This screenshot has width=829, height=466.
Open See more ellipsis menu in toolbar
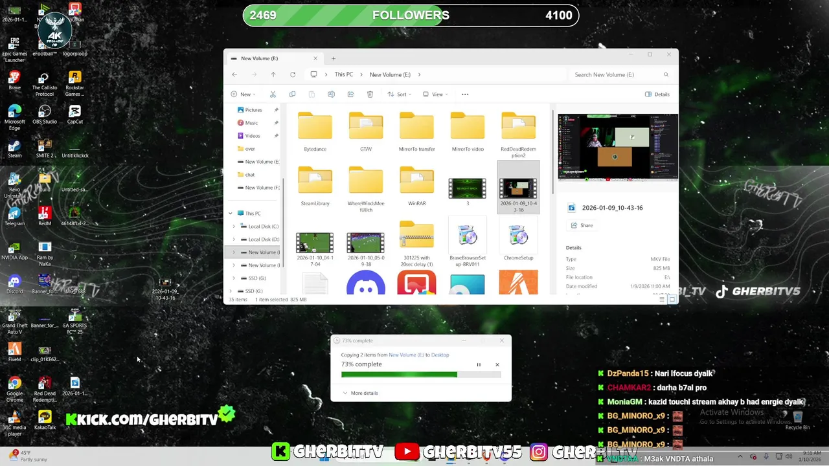(465, 94)
